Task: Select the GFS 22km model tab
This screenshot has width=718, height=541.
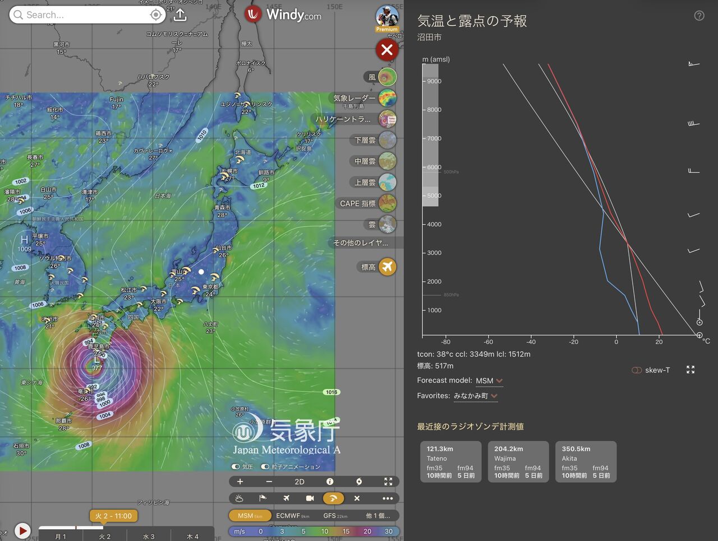Action: tap(335, 515)
